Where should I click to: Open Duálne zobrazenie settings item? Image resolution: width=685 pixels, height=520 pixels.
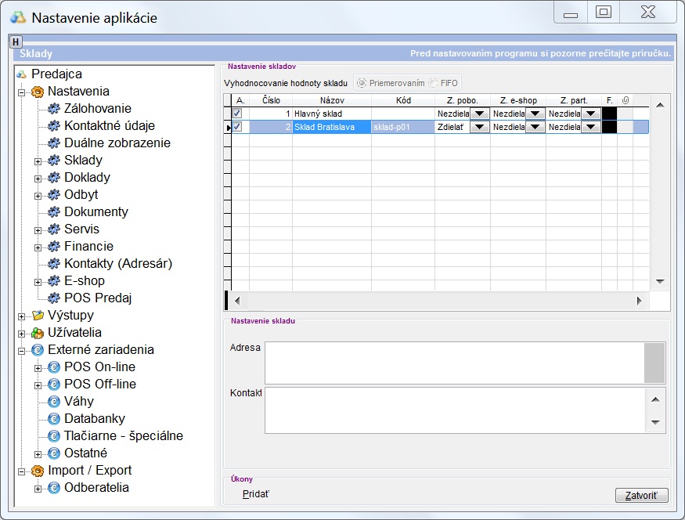(117, 143)
